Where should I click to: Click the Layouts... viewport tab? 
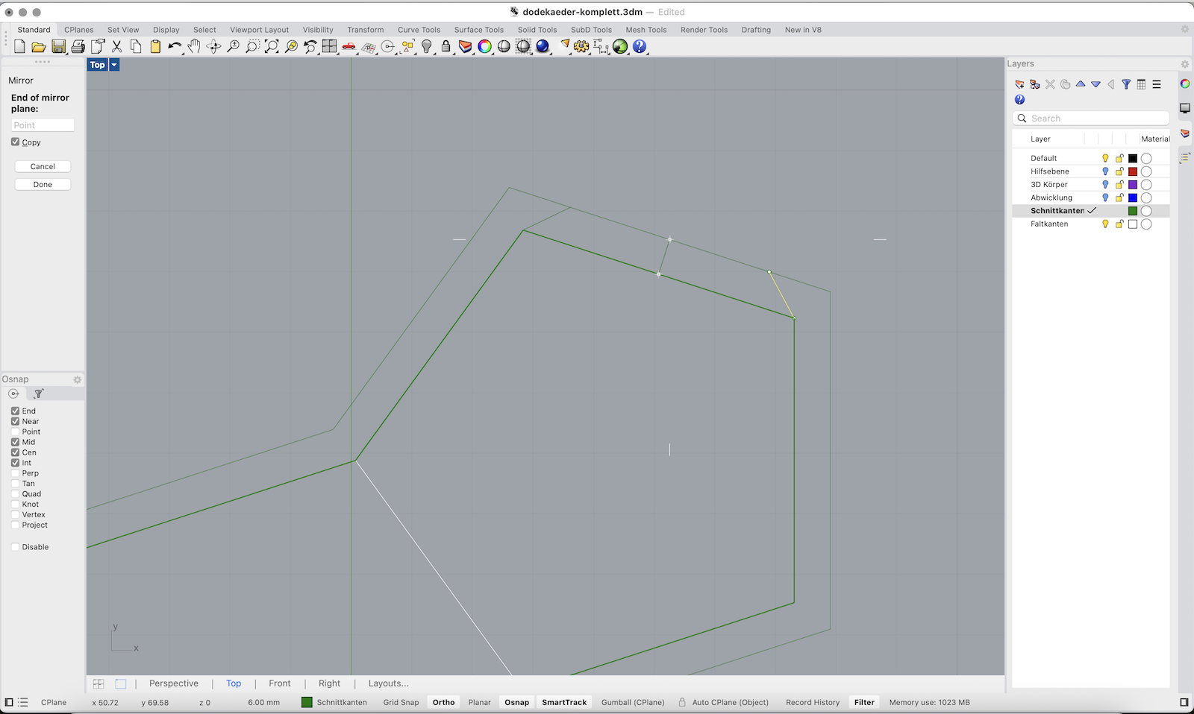(x=388, y=683)
